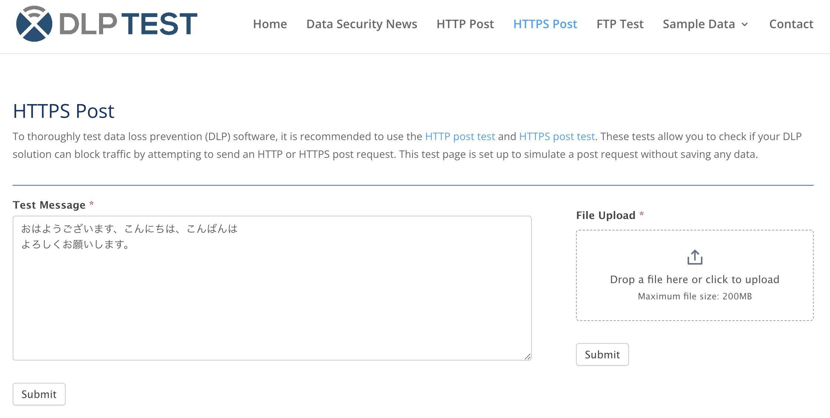The image size is (830, 418).
Task: Click the Maximum file size label
Action: click(x=695, y=296)
